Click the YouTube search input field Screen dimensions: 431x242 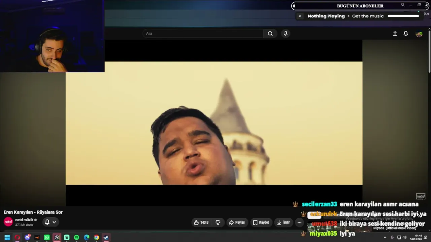(203, 33)
